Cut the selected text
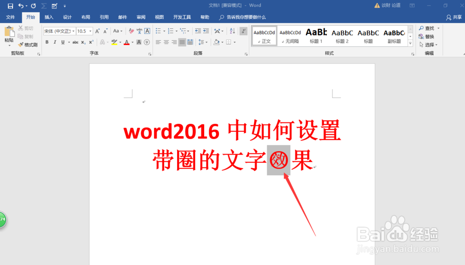This screenshot has height=265, width=465. pos(26,28)
